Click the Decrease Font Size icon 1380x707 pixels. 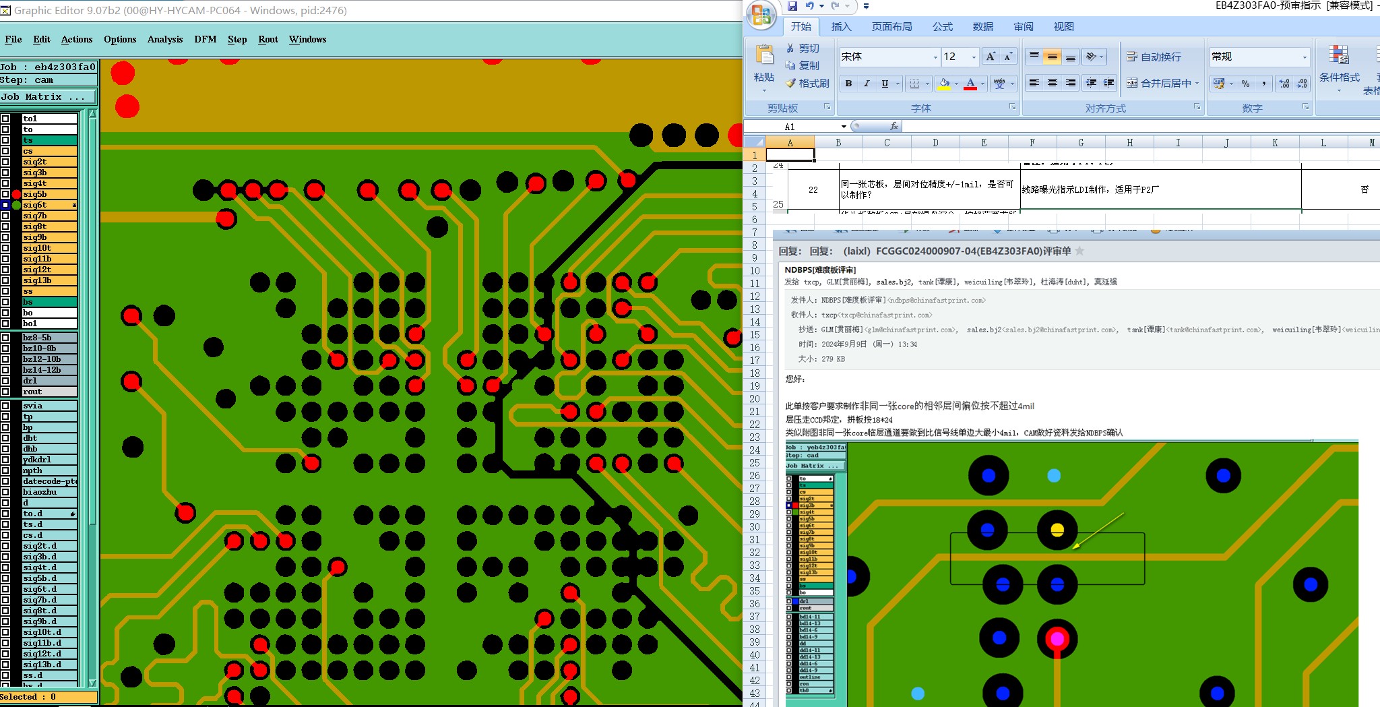tap(1008, 57)
